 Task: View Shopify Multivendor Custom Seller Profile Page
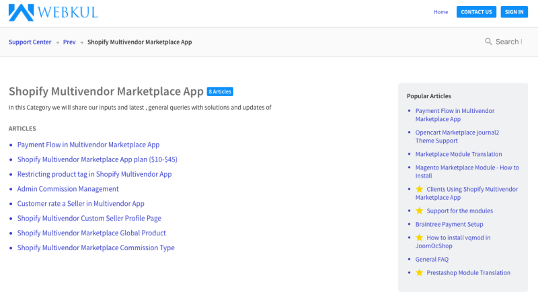click(x=89, y=218)
